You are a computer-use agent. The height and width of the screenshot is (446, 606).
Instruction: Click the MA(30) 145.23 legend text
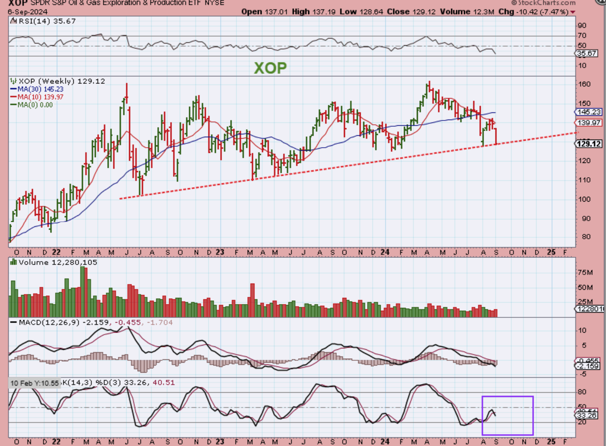tap(40, 89)
